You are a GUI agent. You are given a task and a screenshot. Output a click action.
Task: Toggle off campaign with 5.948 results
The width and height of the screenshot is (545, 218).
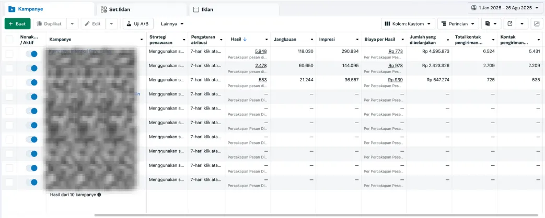pos(32,54)
